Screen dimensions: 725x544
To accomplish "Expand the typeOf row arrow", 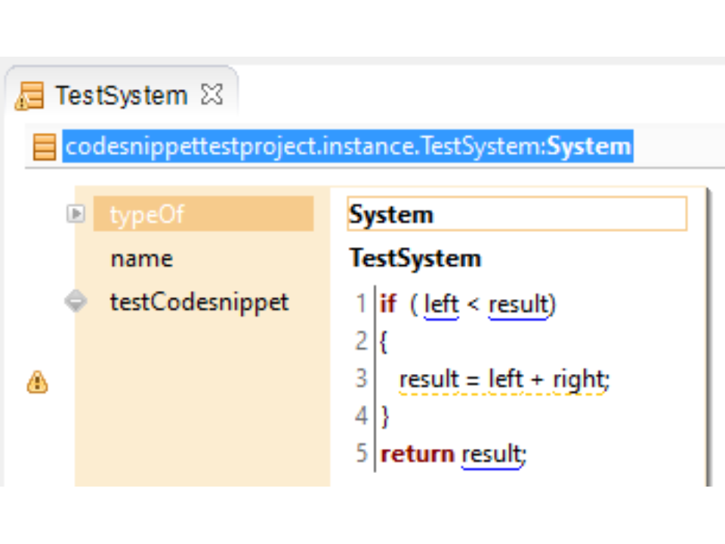I will click(x=76, y=215).
